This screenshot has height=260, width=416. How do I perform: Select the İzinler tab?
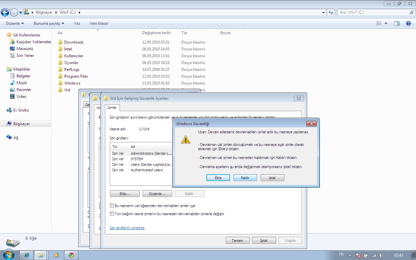(x=112, y=108)
